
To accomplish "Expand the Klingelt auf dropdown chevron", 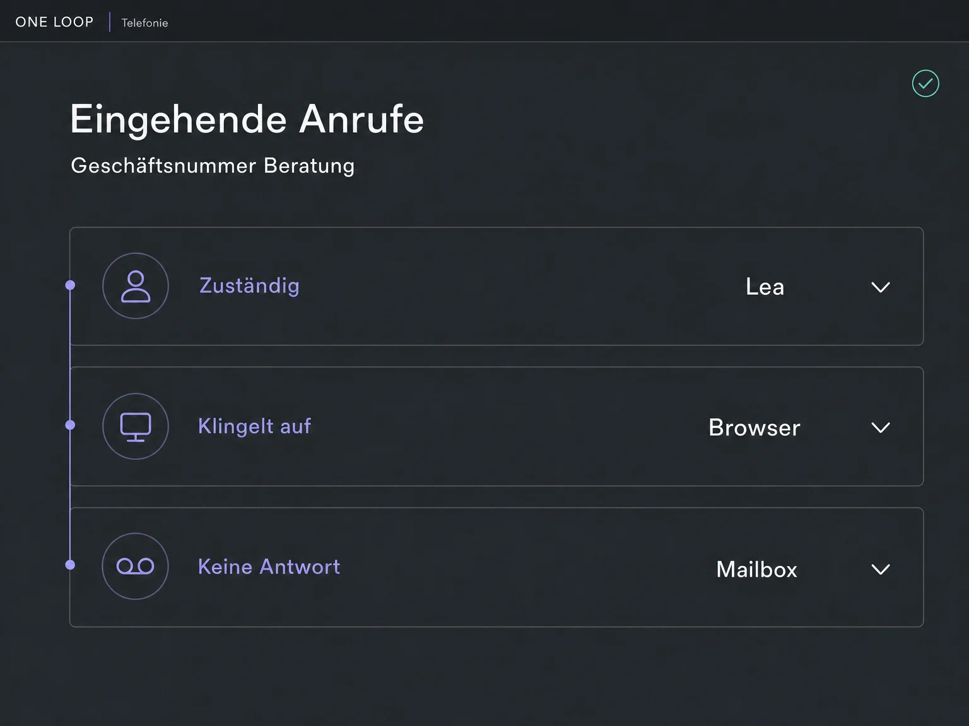I will 881,428.
